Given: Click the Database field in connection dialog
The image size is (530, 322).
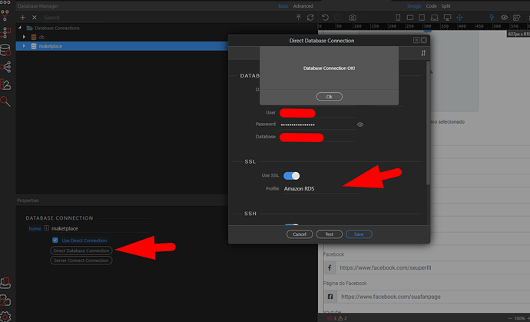Looking at the screenshot, I should (x=317, y=138).
